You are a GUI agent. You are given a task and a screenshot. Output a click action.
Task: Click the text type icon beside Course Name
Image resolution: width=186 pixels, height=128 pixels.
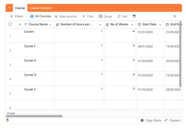pyautogui.click(x=26, y=25)
